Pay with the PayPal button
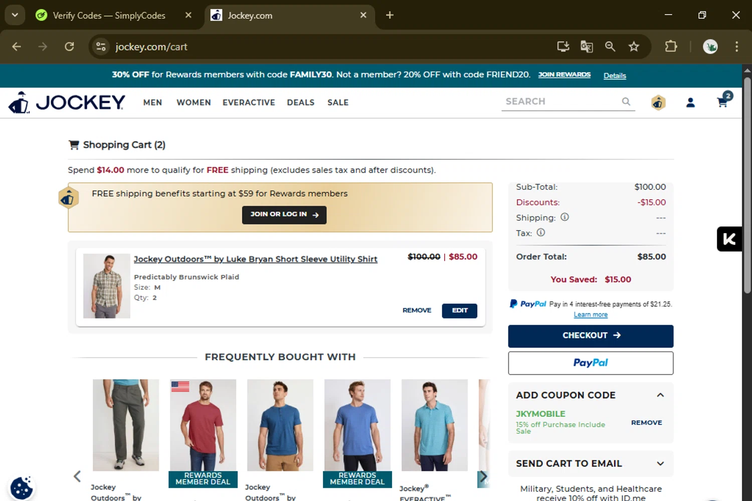The width and height of the screenshot is (752, 501). (x=591, y=363)
